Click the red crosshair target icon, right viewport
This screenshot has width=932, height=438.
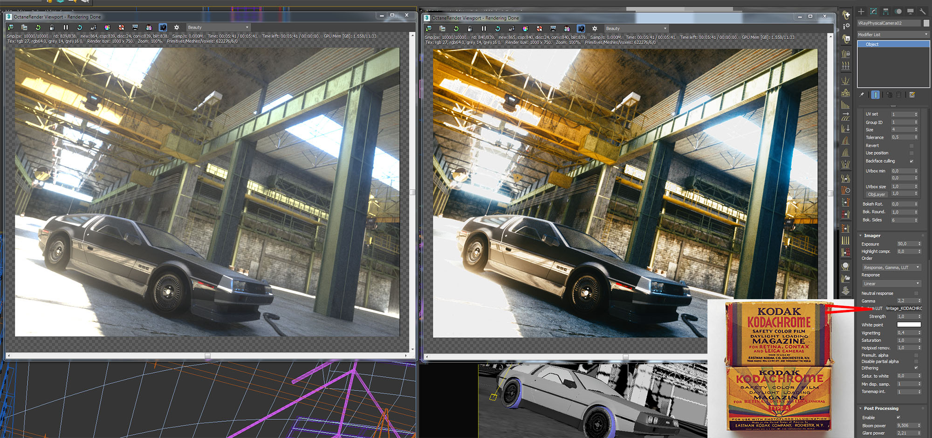(539, 28)
